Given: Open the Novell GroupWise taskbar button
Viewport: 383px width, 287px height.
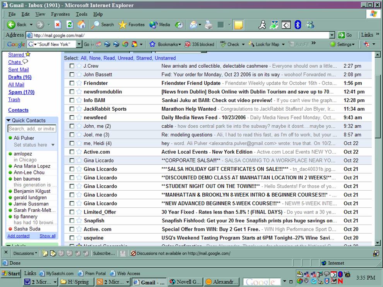Looking at the screenshot, I should 186,282.
